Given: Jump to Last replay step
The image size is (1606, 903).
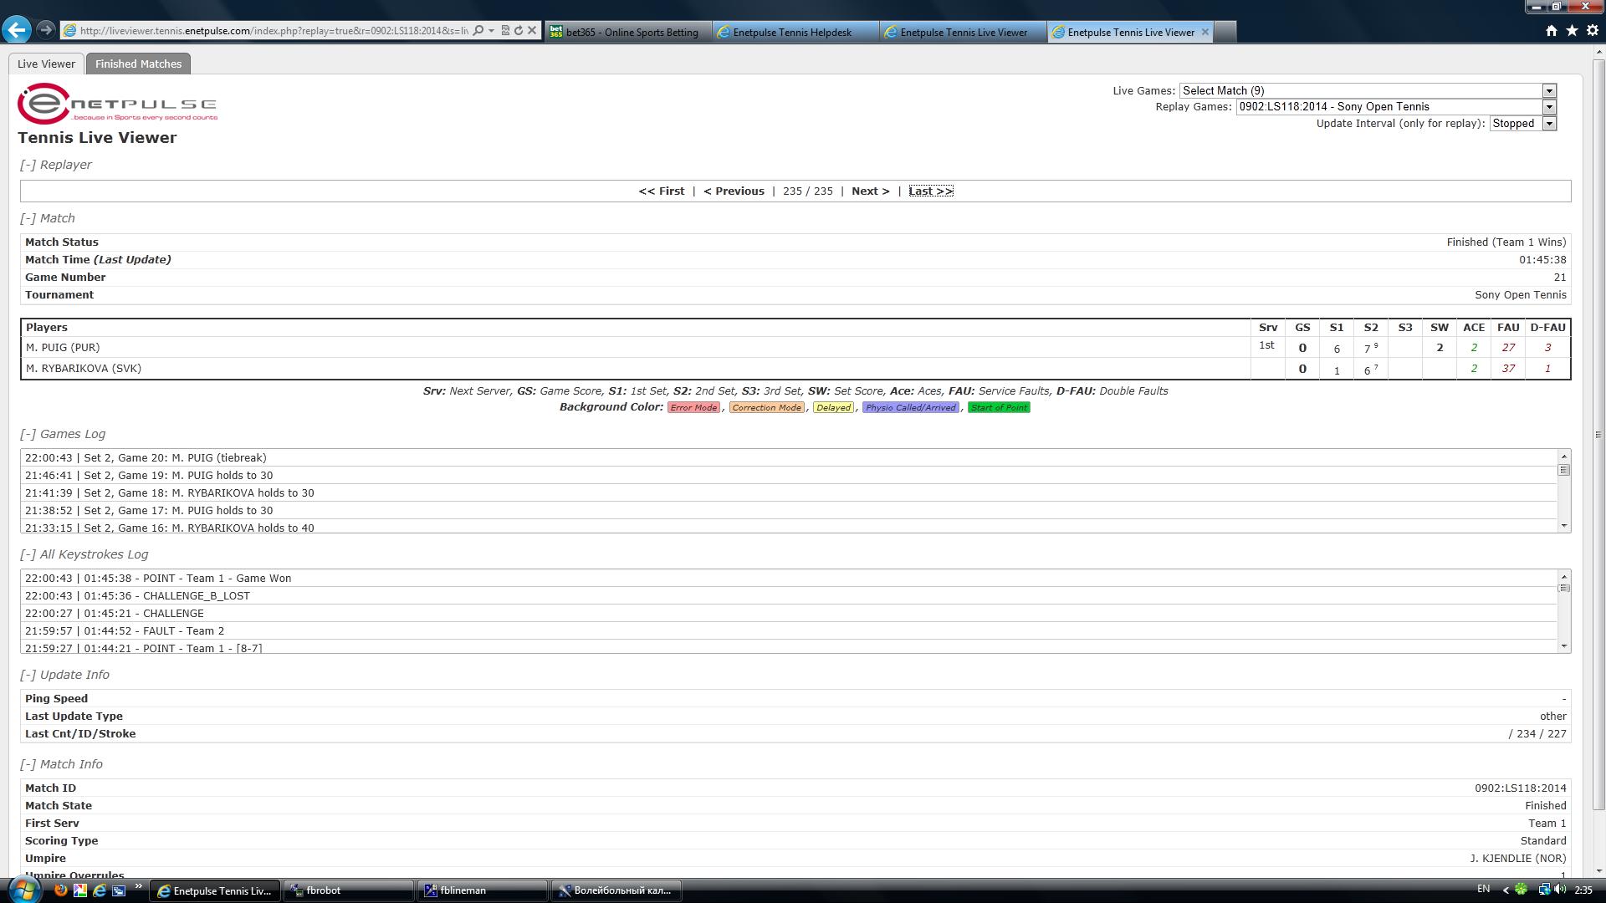Looking at the screenshot, I should point(931,191).
